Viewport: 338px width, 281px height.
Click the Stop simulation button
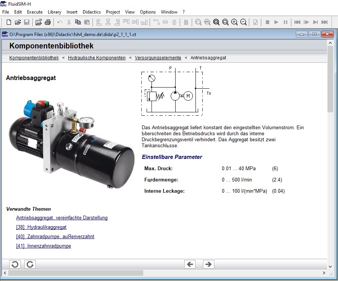(268, 22)
